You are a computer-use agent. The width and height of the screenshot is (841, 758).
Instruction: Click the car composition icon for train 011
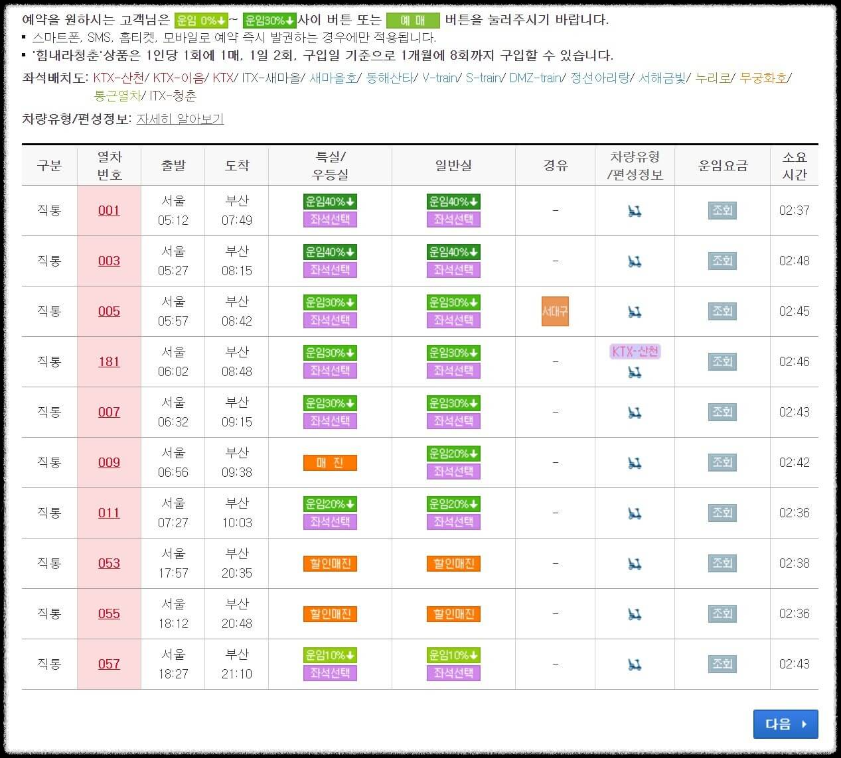point(635,513)
